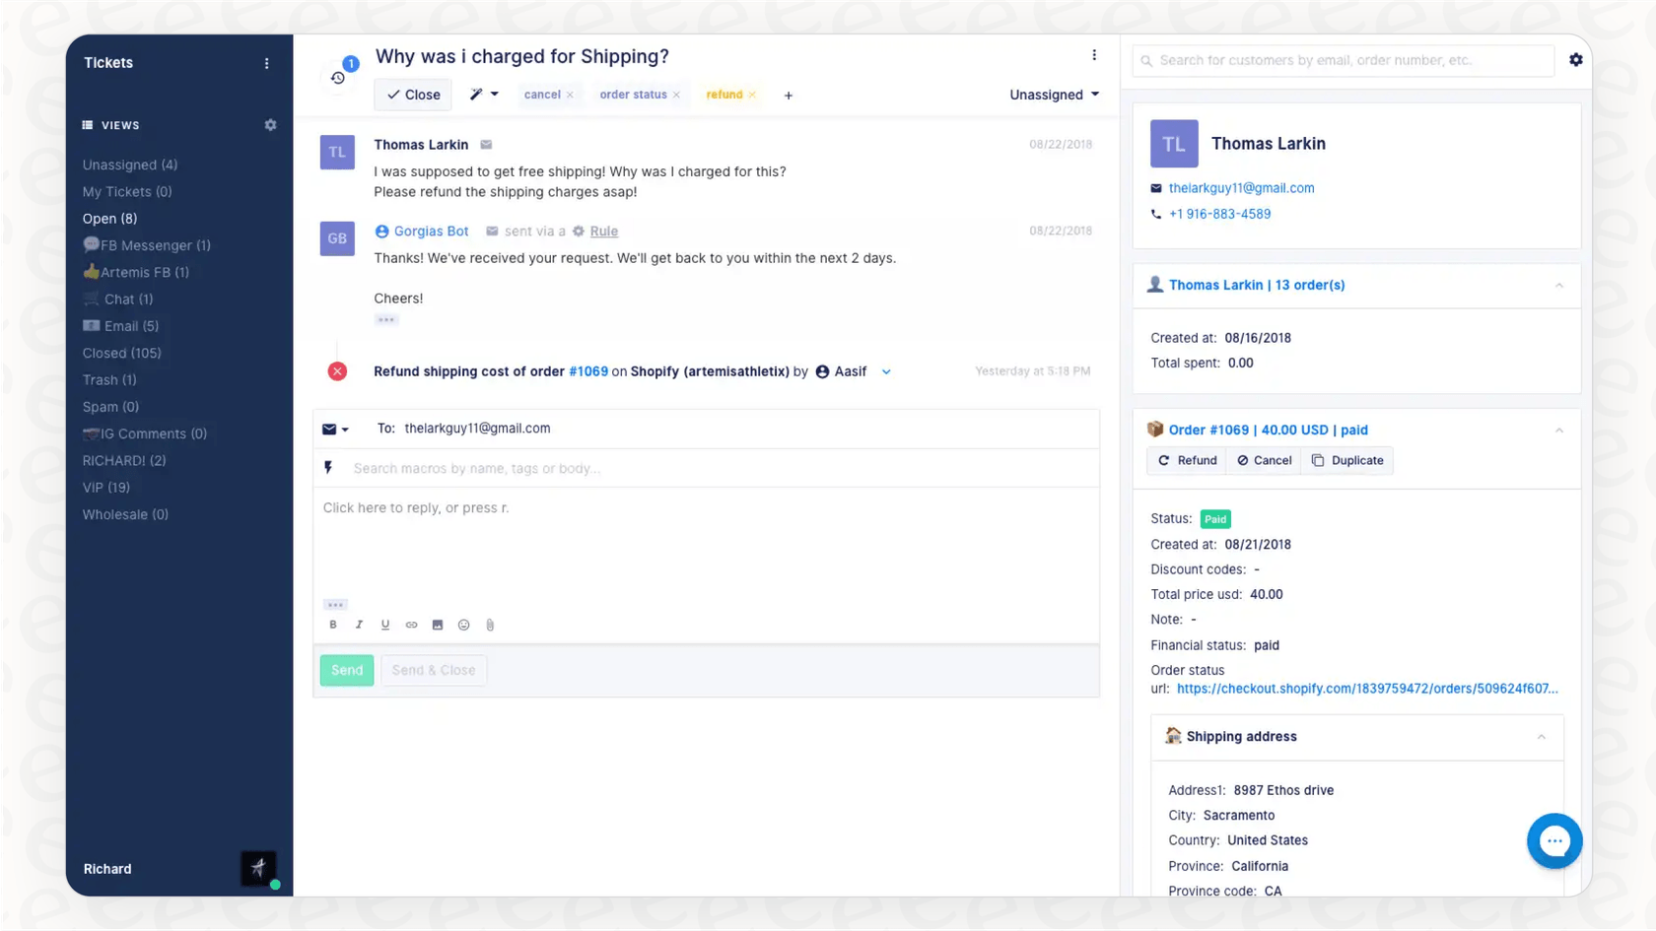Click the attachment paperclip icon
The width and height of the screenshot is (1656, 931).
point(489,625)
